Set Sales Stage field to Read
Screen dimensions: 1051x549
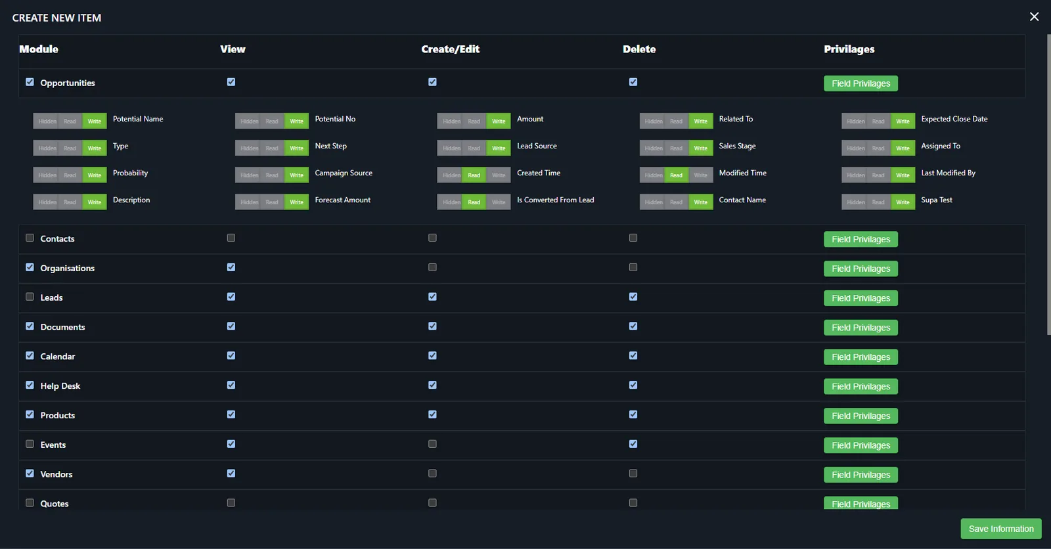tap(676, 148)
